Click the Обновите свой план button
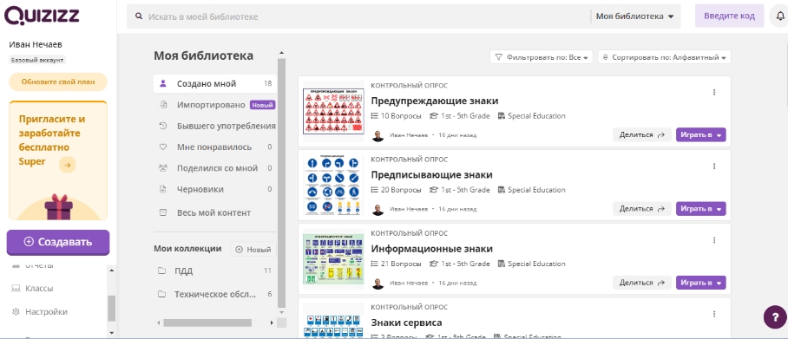 pyautogui.click(x=58, y=81)
